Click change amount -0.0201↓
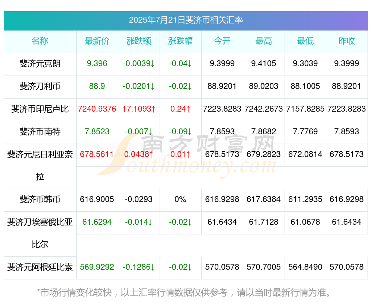This screenshot has height=304, width=372. (x=139, y=86)
